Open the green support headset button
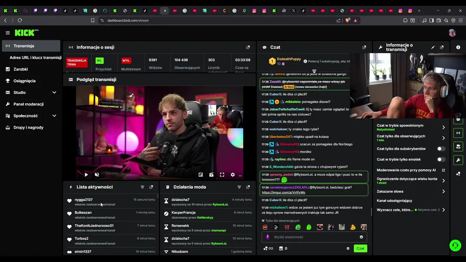The width and height of the screenshot is (466, 262). coord(455,246)
